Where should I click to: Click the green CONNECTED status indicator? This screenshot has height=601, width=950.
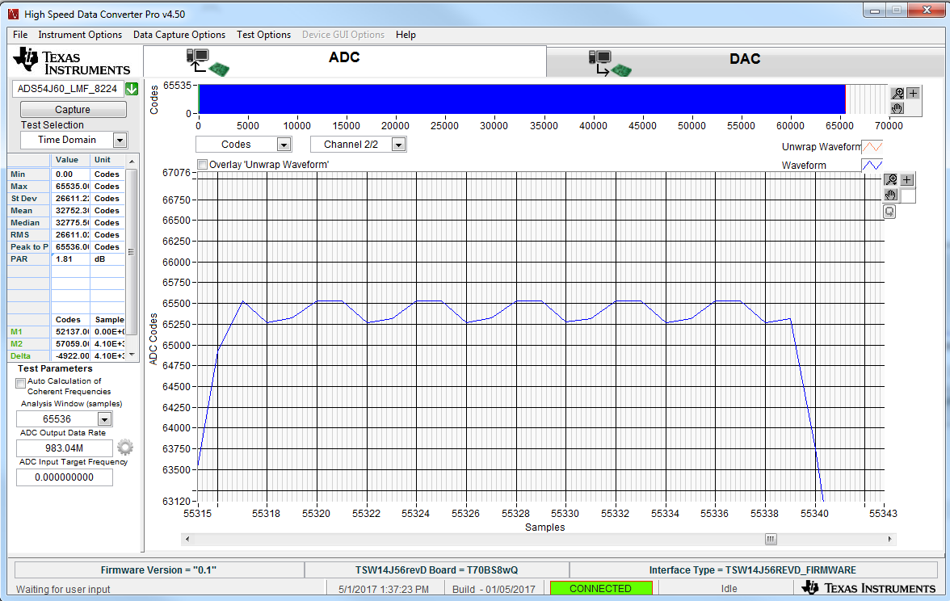point(600,588)
